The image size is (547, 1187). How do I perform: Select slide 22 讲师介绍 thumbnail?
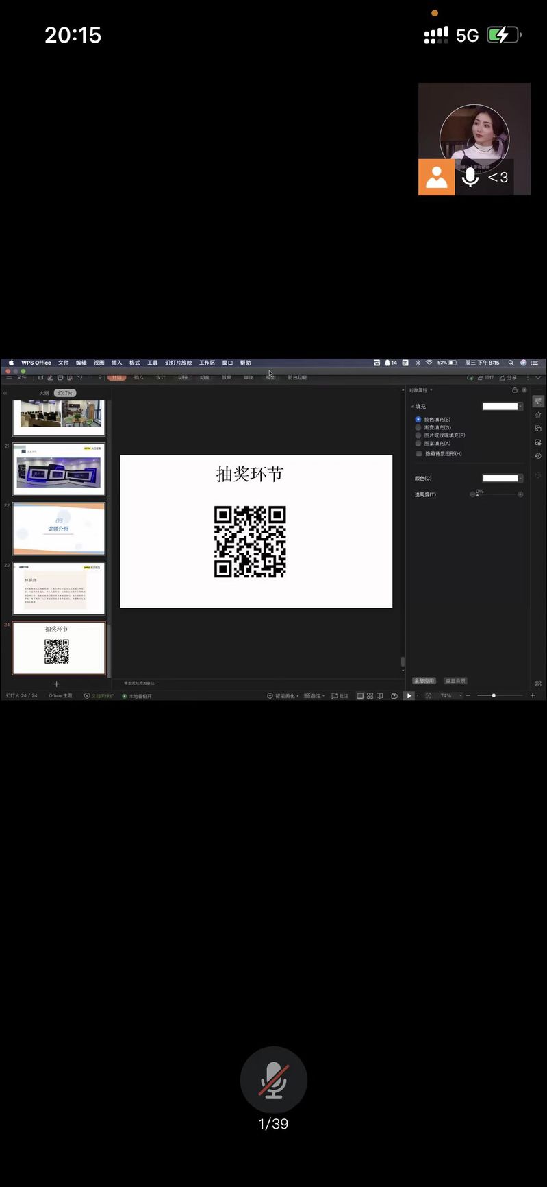pyautogui.click(x=59, y=529)
